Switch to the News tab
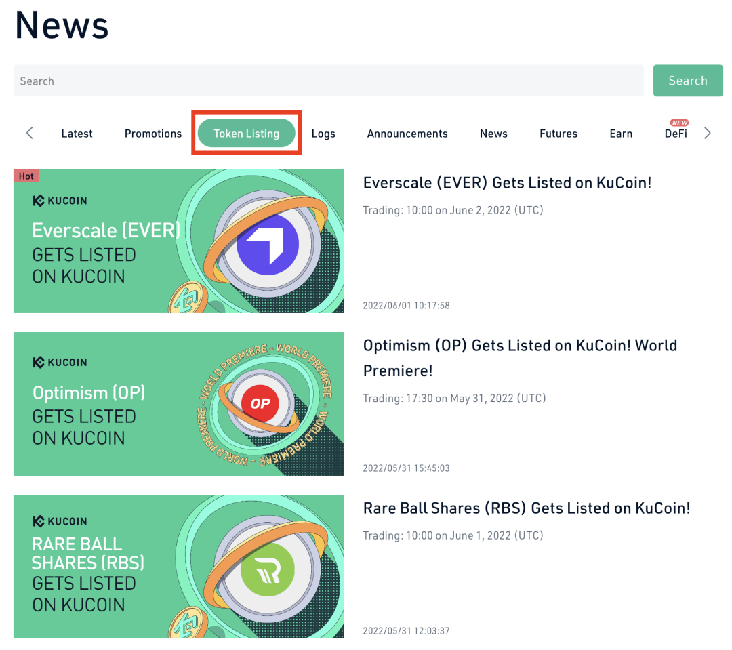Viewport: 732px width, 650px height. (x=493, y=134)
